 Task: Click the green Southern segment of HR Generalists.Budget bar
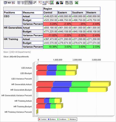78,90
